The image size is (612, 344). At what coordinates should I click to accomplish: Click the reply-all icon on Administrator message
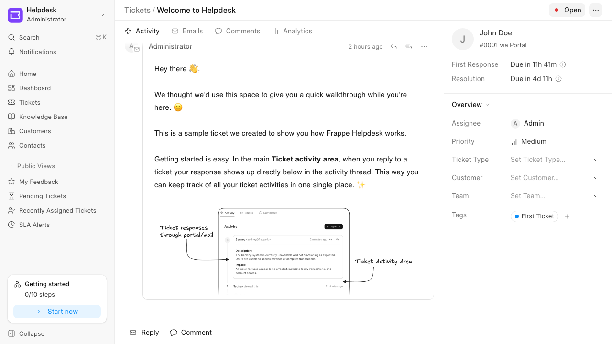tap(409, 46)
